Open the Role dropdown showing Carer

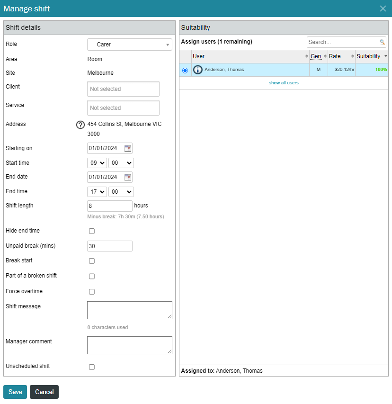(x=130, y=45)
